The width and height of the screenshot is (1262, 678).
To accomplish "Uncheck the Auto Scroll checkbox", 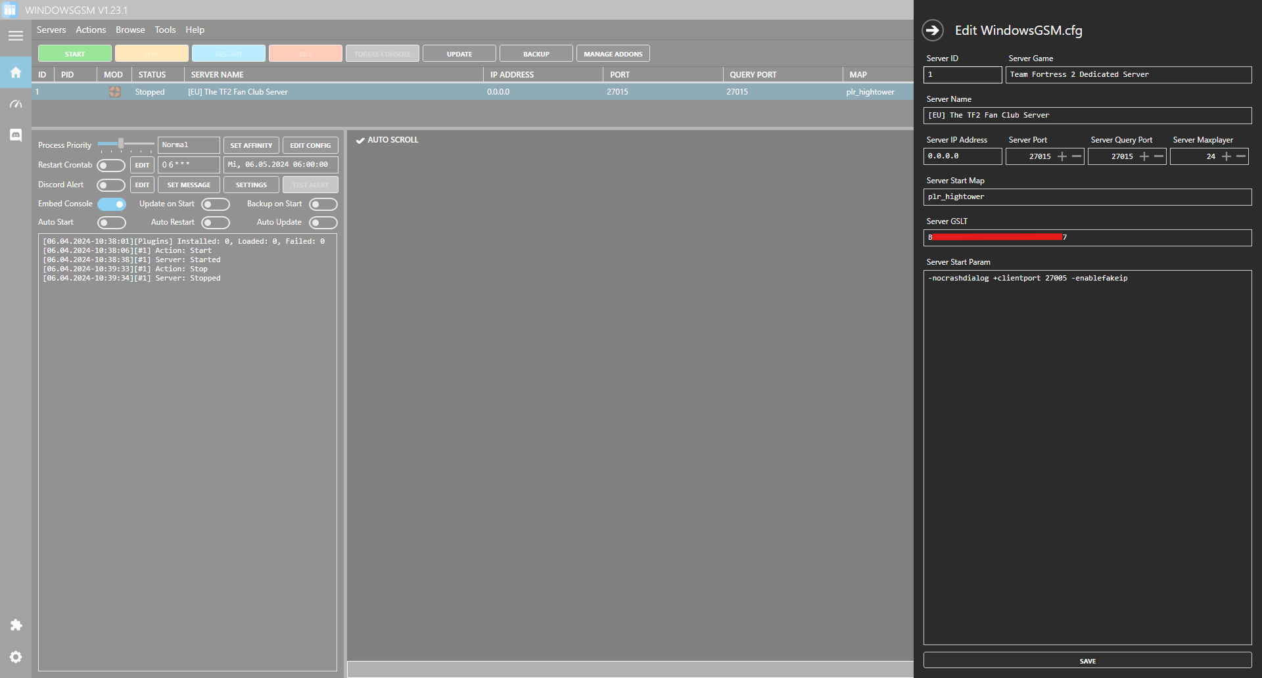I will 360,140.
